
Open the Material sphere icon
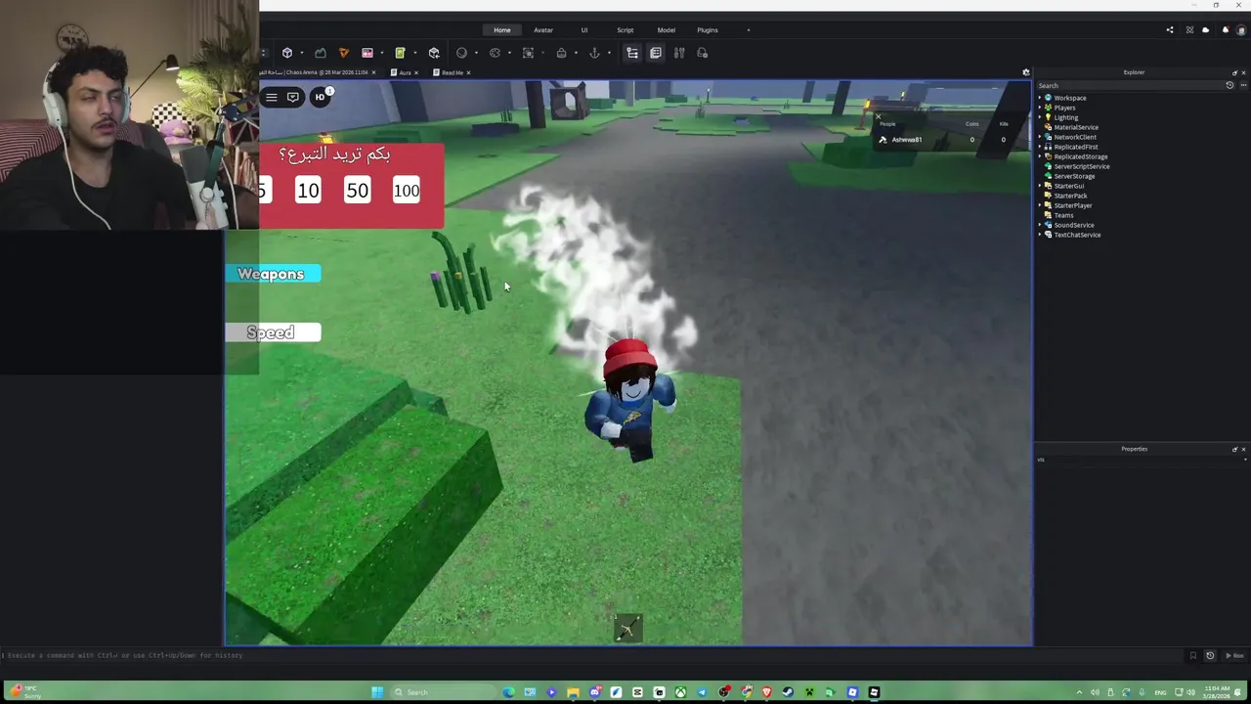(x=461, y=53)
